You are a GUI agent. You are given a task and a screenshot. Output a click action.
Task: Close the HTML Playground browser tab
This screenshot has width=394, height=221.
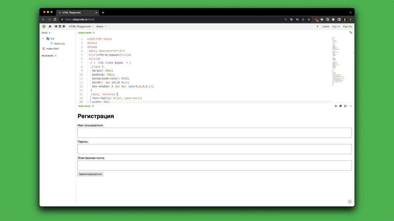click(x=96, y=12)
